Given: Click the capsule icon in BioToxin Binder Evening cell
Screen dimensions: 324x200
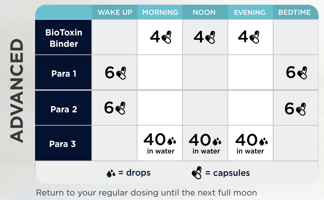Looking at the screenshot, I should 254,37.
